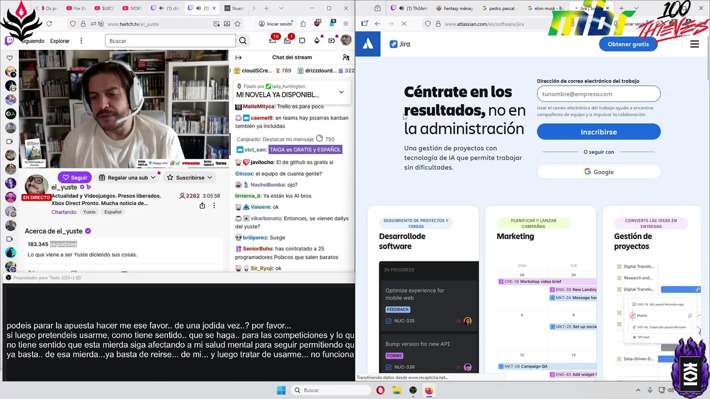Go back in the Jira browser window
Viewport: 710px width, 399px height.
[378, 24]
